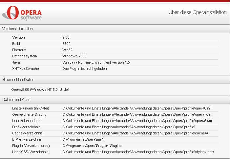This screenshot has width=230, height=159.
Task: Click the Profil-Verzeichnis path ending in profile\
Action: tap(129, 127)
